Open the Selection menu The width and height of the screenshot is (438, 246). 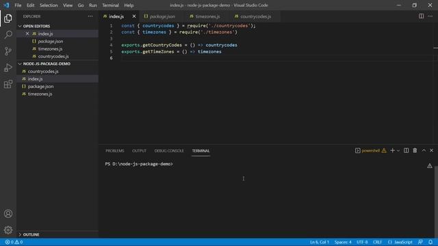(x=49, y=5)
